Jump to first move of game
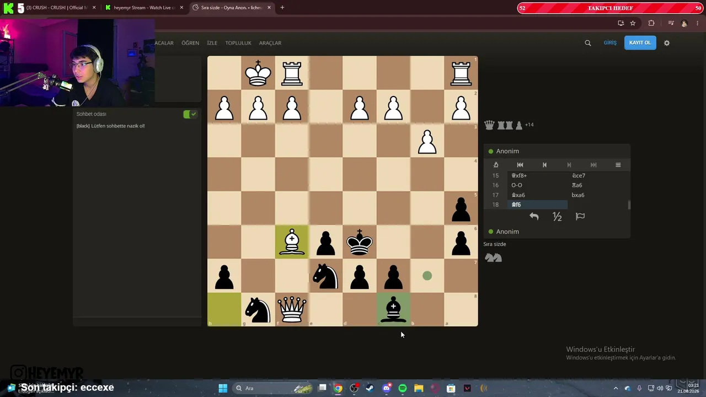706x397 pixels. tap(520, 165)
